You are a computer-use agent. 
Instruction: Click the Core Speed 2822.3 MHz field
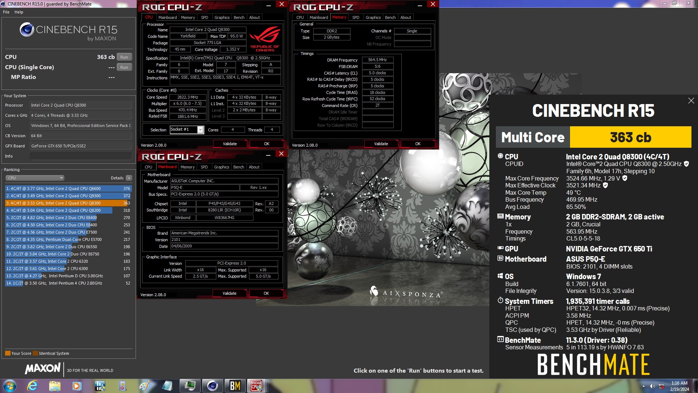(x=188, y=97)
